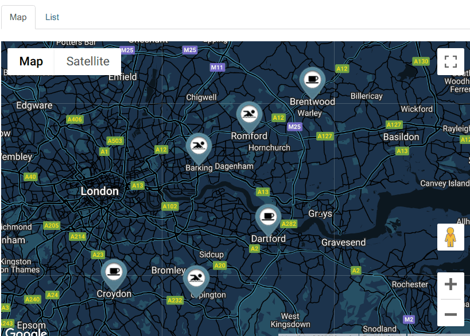The height and width of the screenshot is (336, 470).
Task: Open the Brentwood cafe marker
Action: tap(312, 81)
